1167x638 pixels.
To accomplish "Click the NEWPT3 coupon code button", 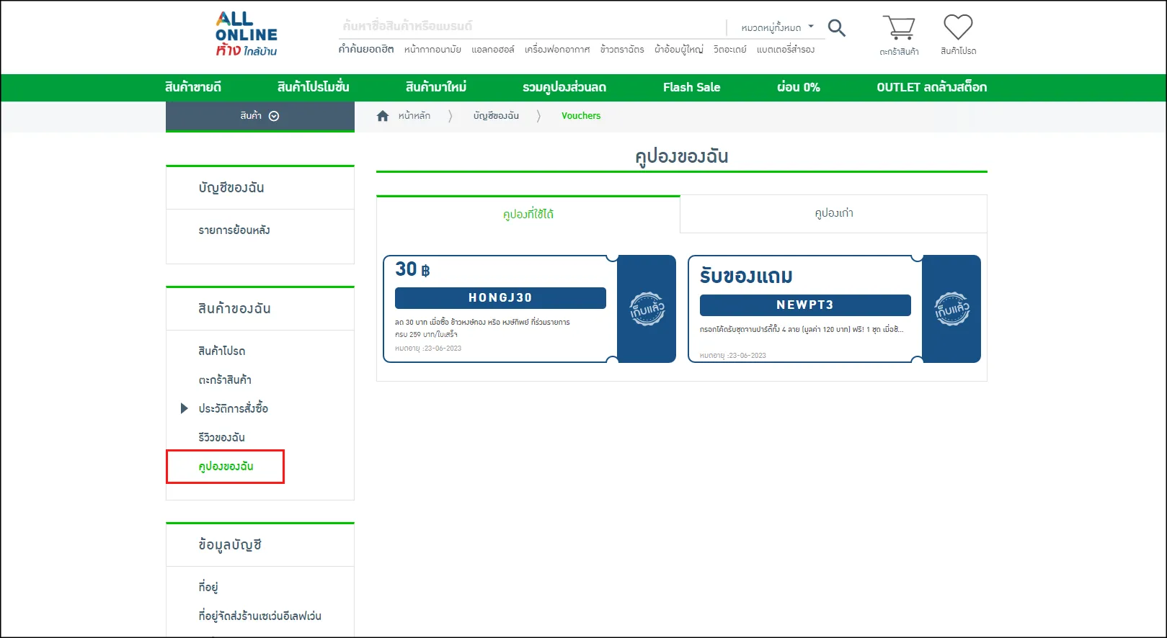I will pyautogui.click(x=805, y=305).
